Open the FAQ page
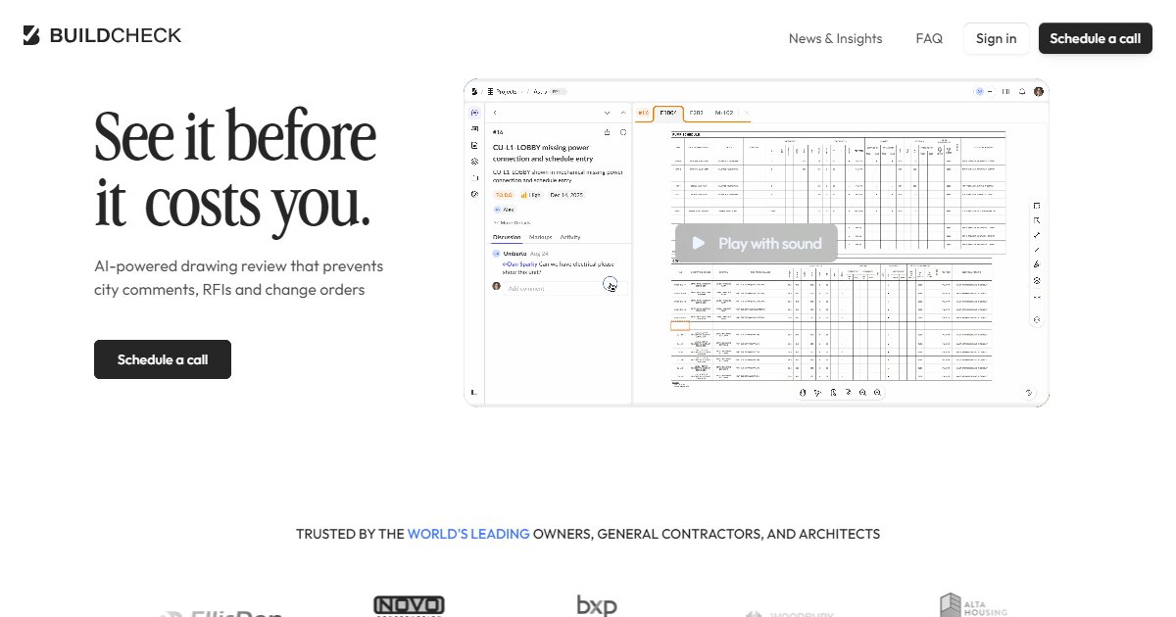This screenshot has width=1176, height=617. (928, 38)
